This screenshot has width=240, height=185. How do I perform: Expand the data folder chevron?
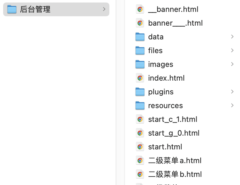(232, 37)
